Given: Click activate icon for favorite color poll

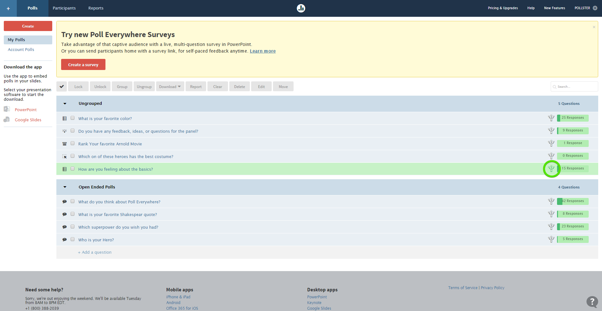Looking at the screenshot, I should [x=551, y=118].
